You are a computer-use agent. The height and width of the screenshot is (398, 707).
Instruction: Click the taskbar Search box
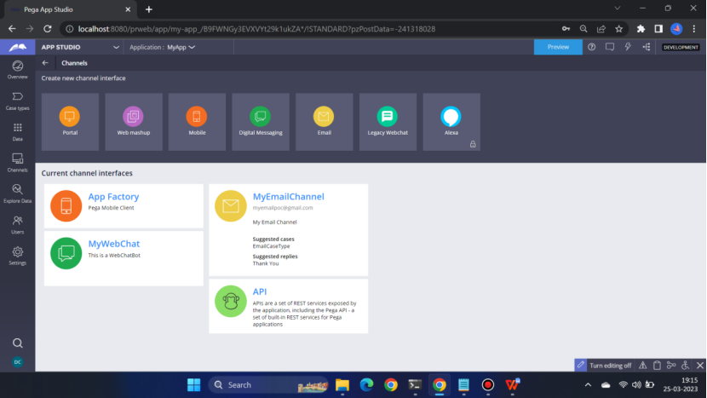pyautogui.click(x=268, y=385)
